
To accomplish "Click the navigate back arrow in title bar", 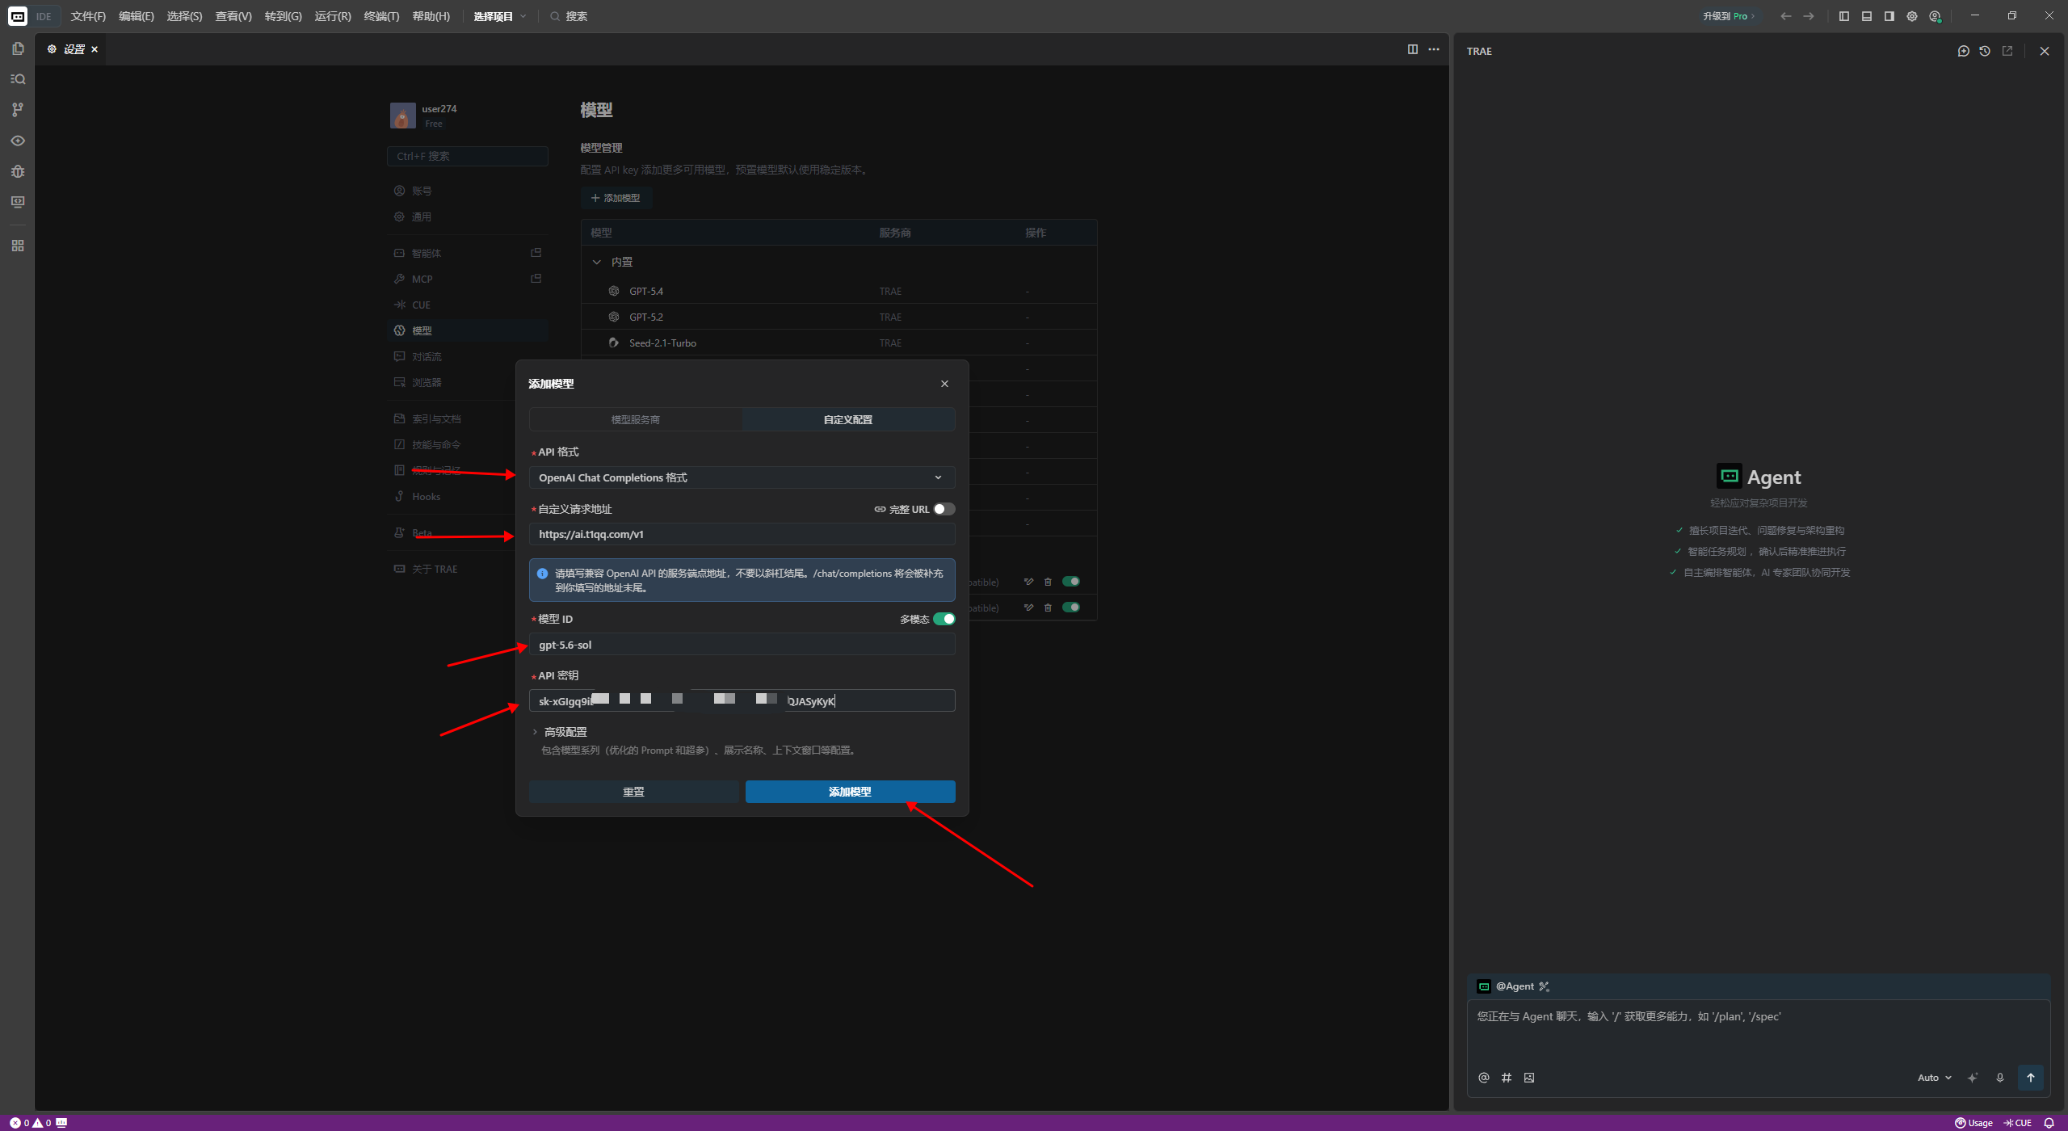I will click(1786, 16).
